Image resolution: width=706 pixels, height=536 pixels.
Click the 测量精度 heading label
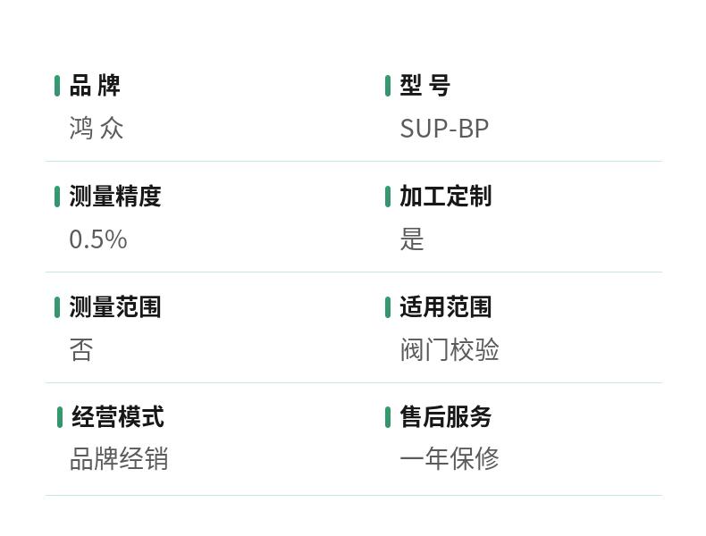click(x=115, y=197)
